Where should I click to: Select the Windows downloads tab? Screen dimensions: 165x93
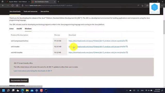(28, 29)
